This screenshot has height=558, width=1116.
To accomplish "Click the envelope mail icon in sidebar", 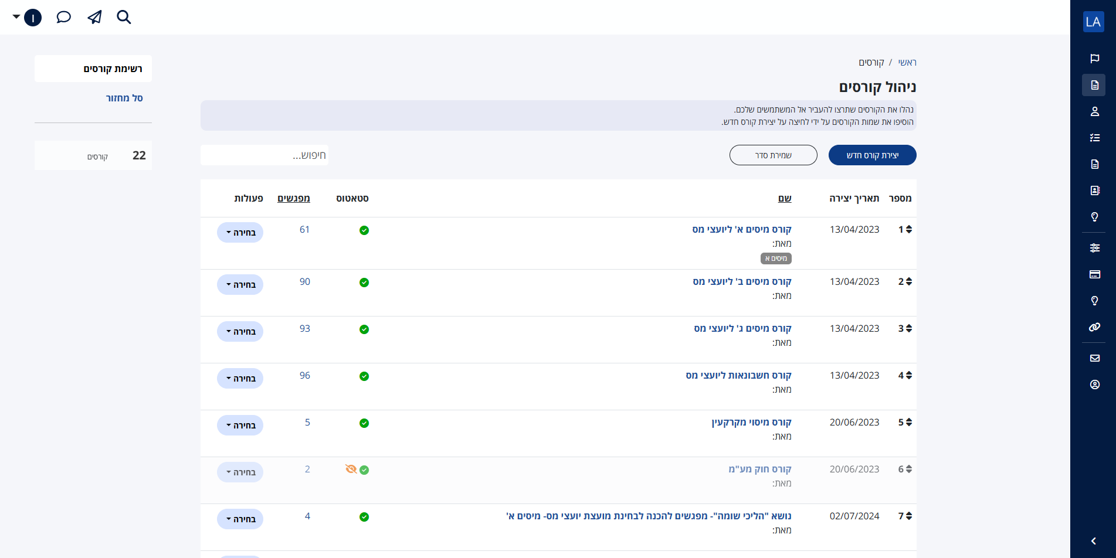I will 1094,358.
